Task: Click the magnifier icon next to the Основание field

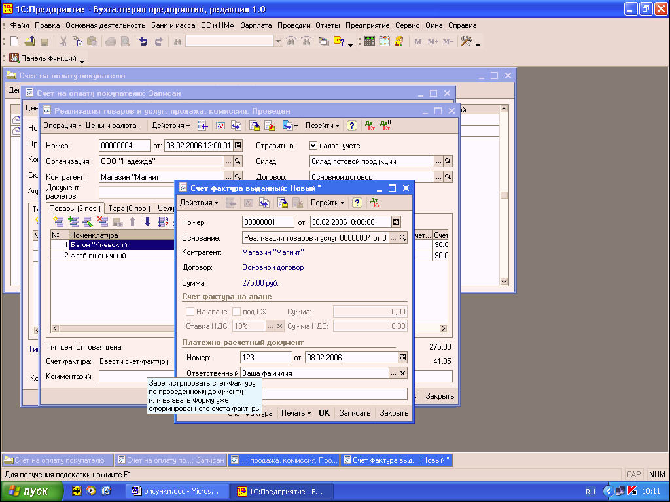Action: (x=403, y=238)
